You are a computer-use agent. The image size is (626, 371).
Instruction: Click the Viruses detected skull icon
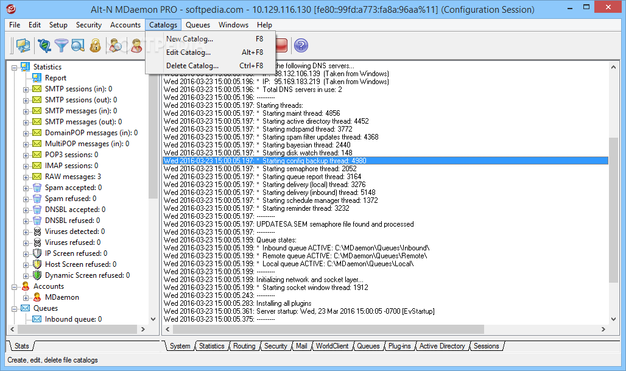tap(37, 231)
